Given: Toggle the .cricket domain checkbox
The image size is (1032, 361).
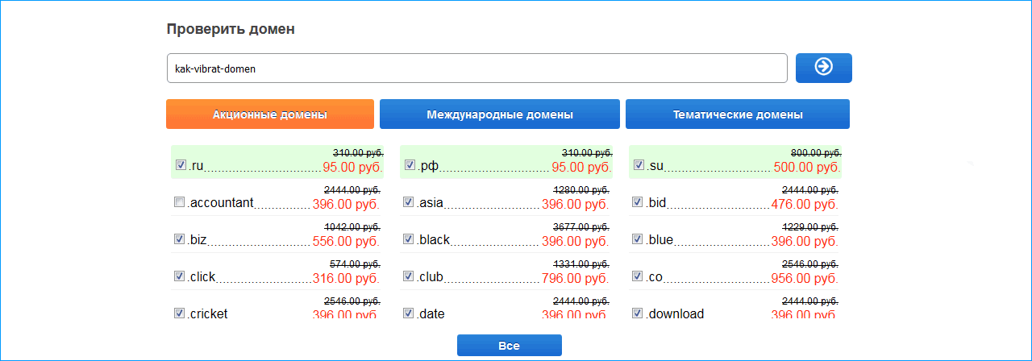Looking at the screenshot, I should pyautogui.click(x=180, y=313).
